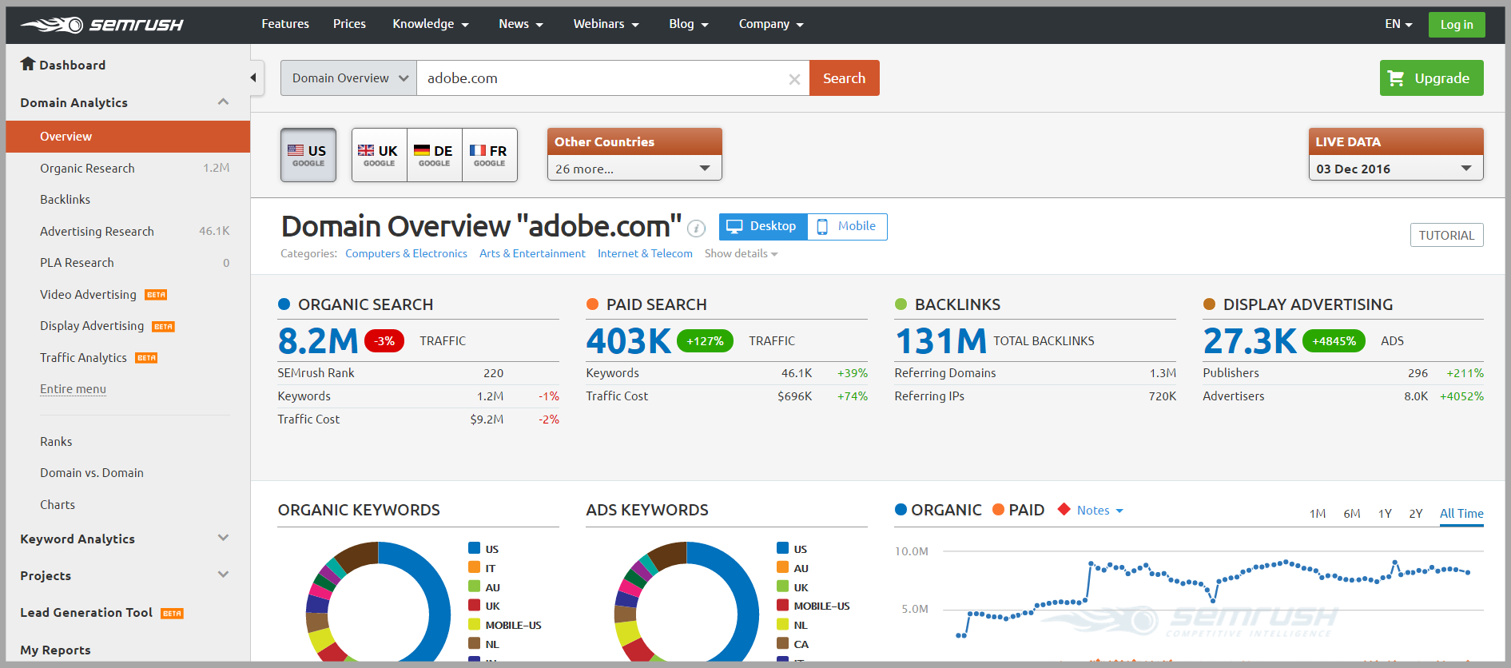Select the DE Google database flag
1511x668 pixels.
[x=435, y=155]
